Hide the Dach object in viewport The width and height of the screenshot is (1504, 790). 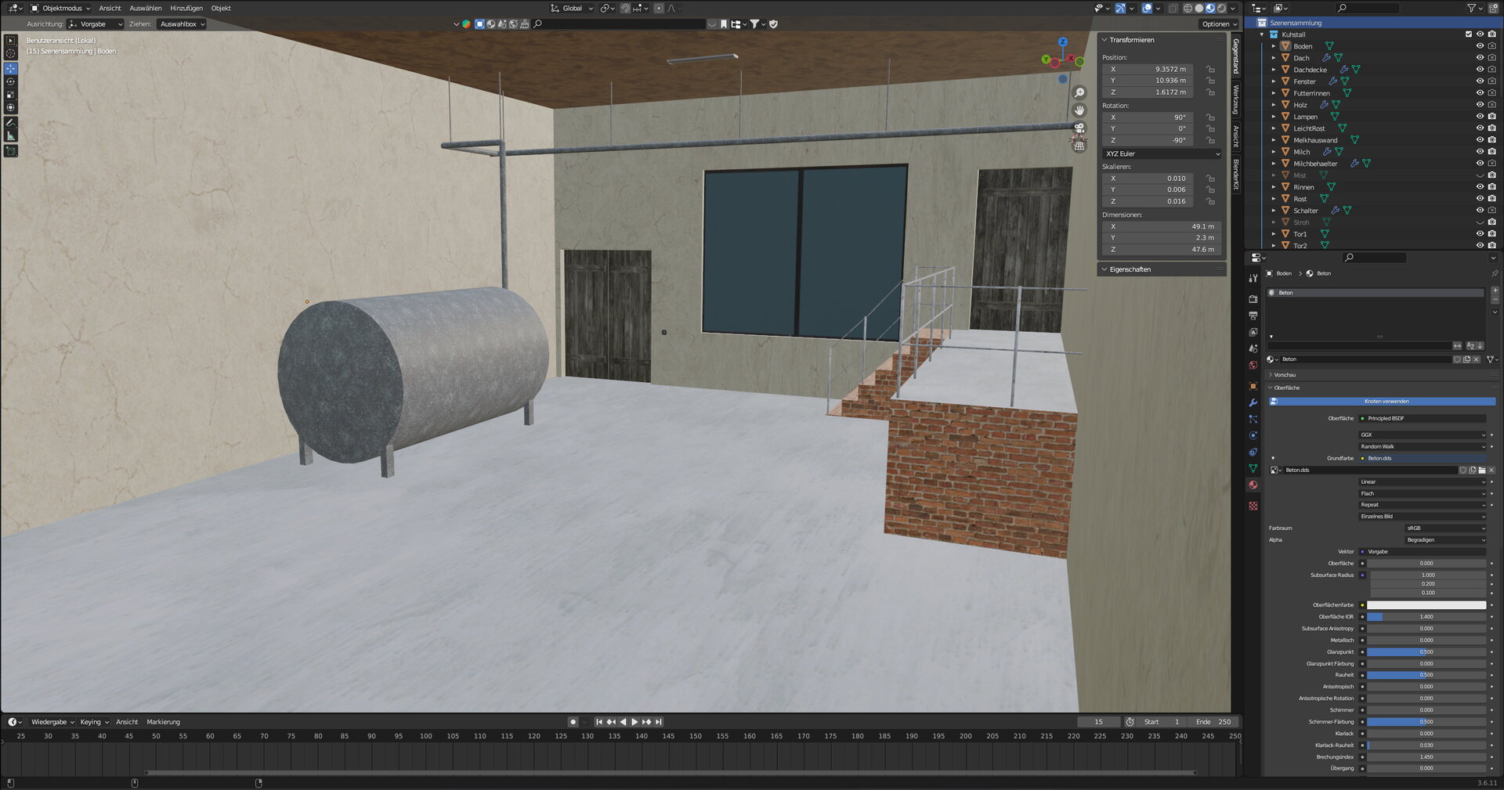point(1480,58)
